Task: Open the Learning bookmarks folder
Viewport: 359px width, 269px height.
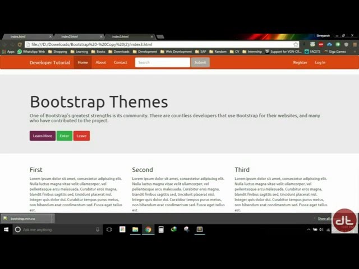Action: [x=79, y=52]
